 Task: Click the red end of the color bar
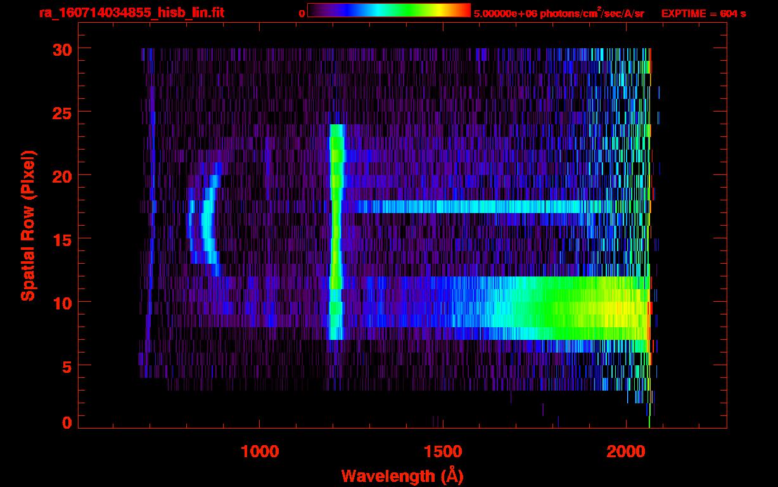[462, 10]
